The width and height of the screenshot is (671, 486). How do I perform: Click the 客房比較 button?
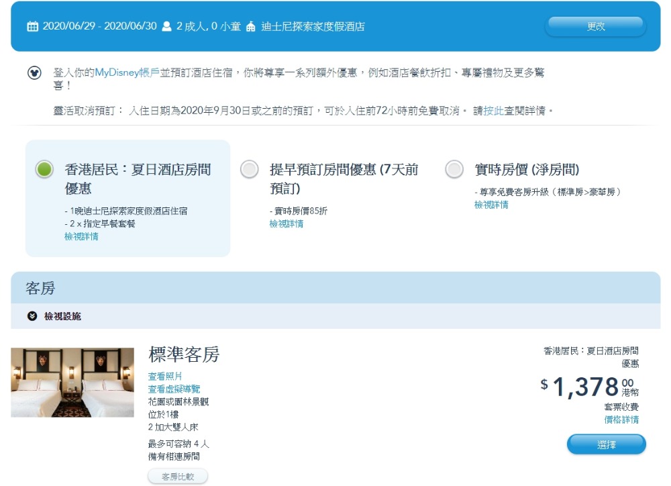pyautogui.click(x=178, y=476)
